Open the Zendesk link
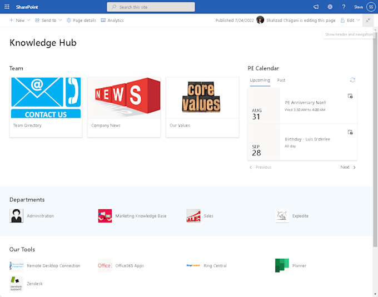The width and height of the screenshot is (378, 297). pyautogui.click(x=34, y=284)
